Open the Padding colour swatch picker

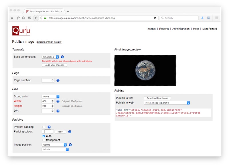coord(48,131)
